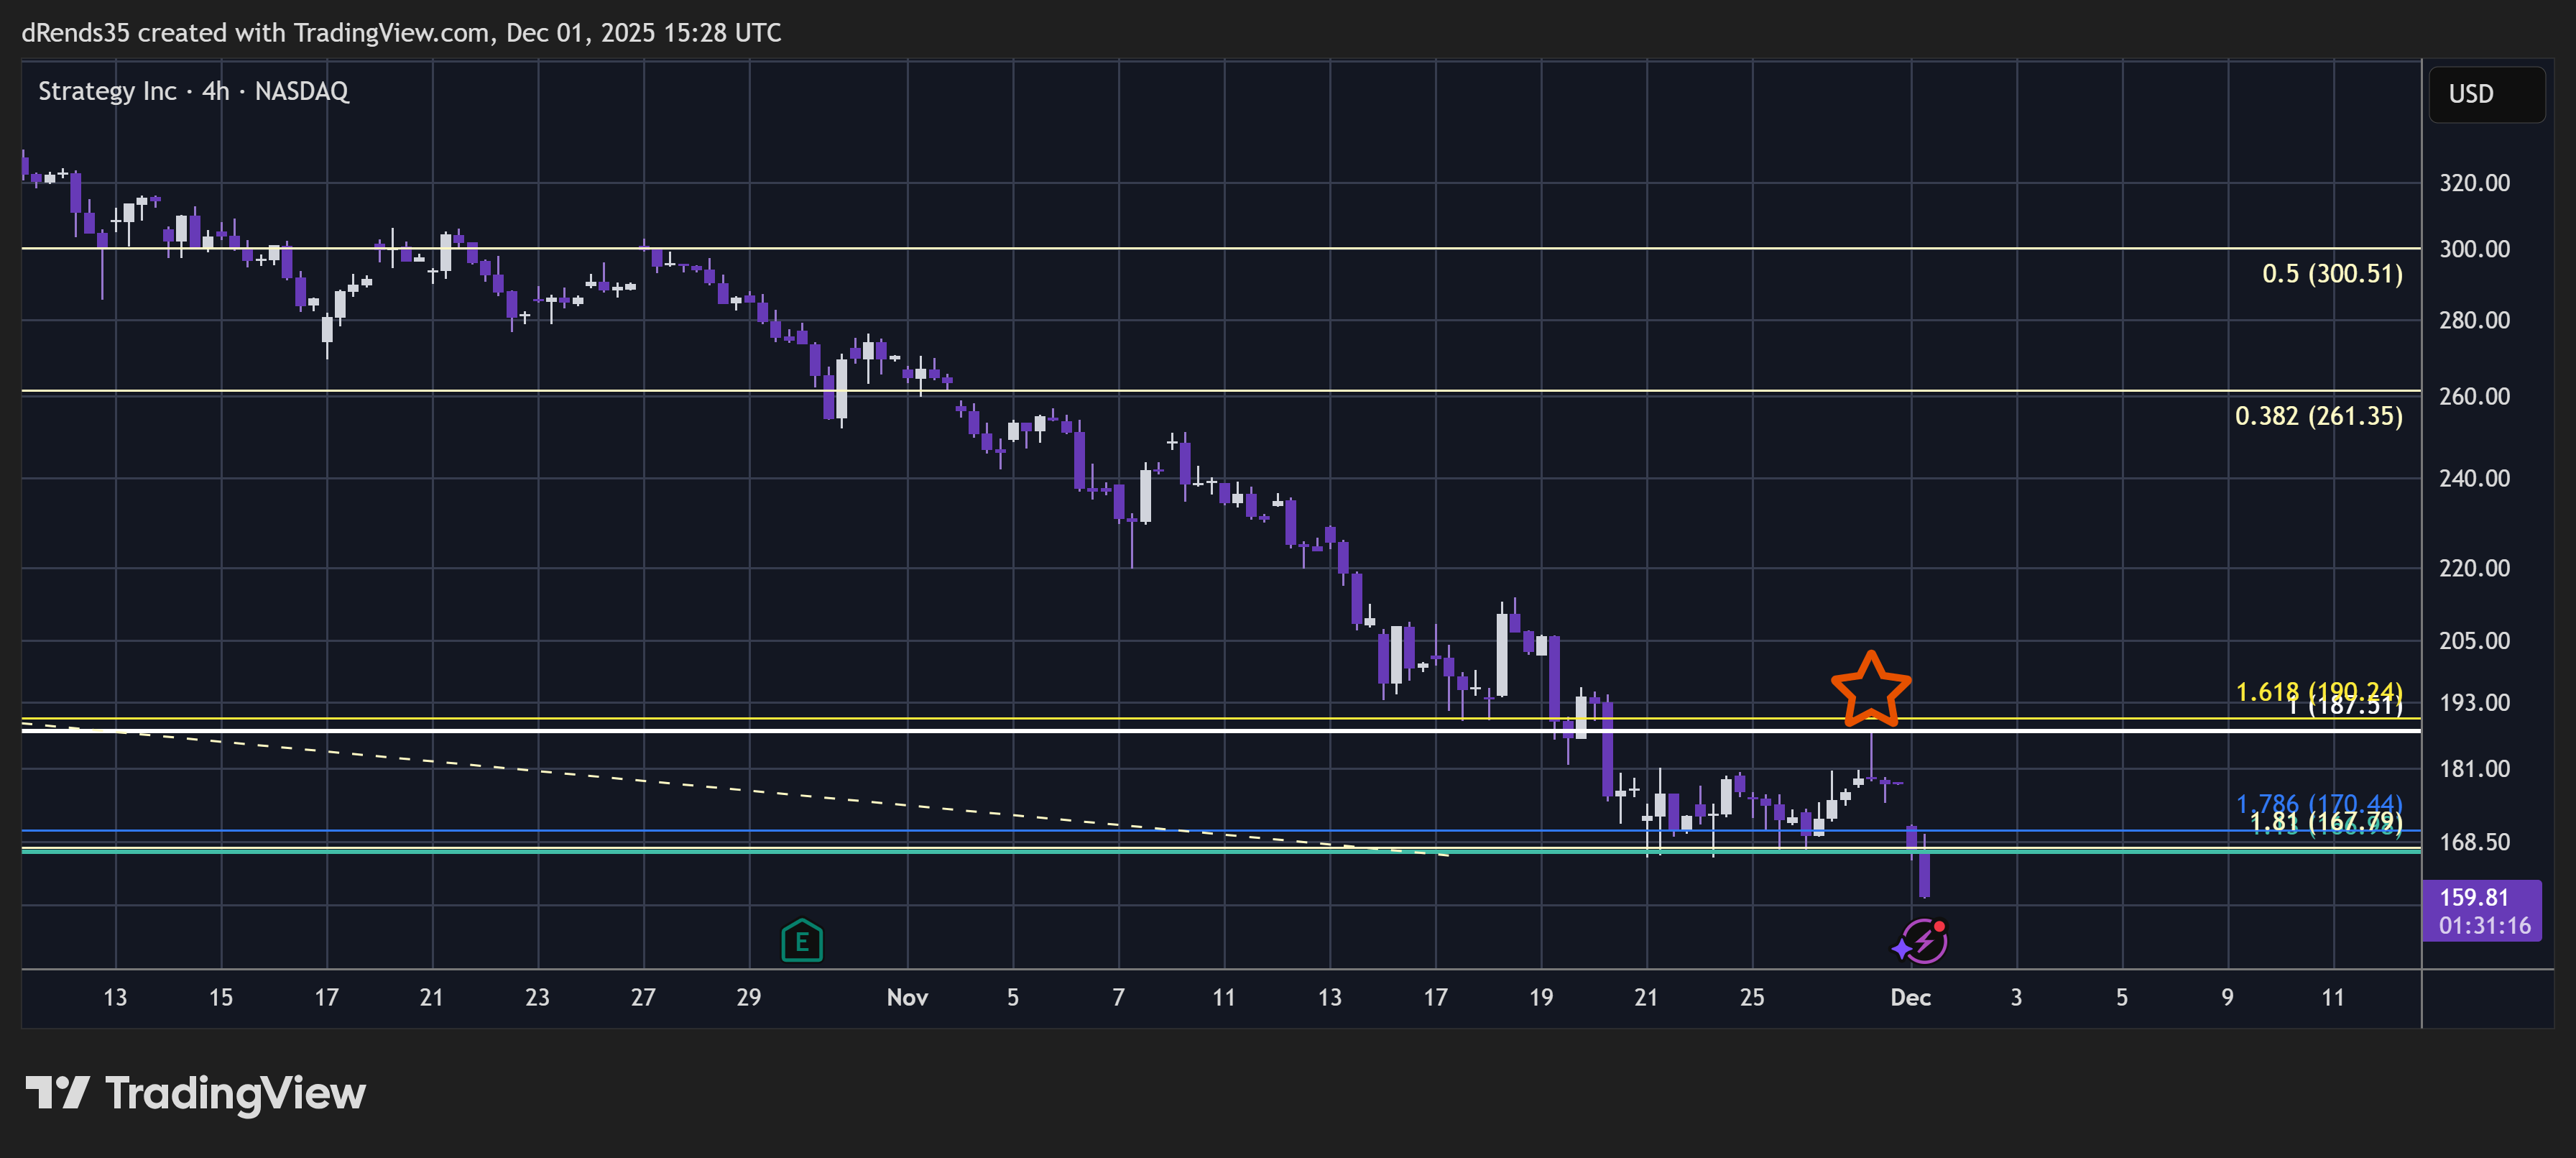Click the Nov label on time axis
The height and width of the screenshot is (1158, 2576).
[907, 997]
